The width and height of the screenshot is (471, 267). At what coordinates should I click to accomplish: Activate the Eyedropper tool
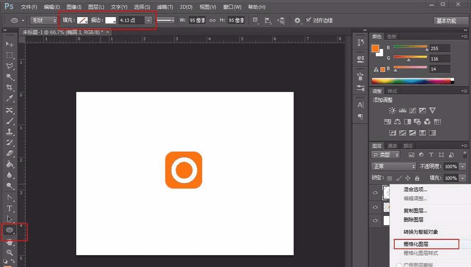[9, 99]
